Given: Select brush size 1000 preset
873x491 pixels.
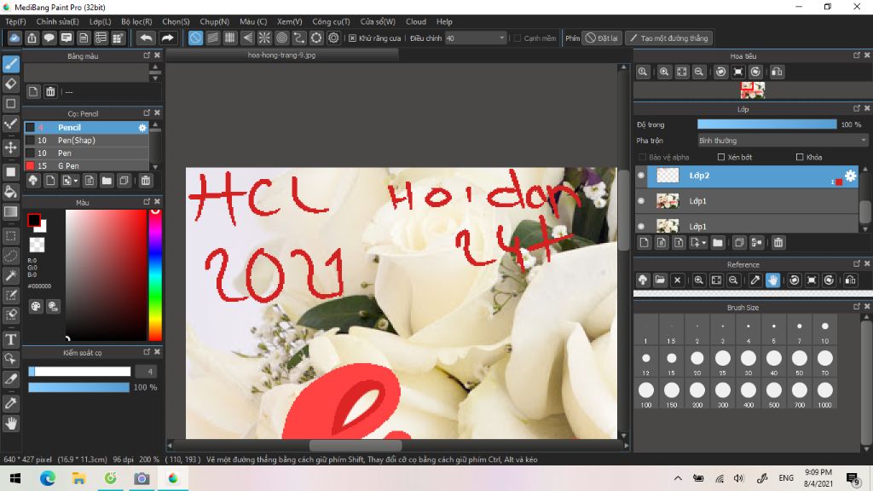Looking at the screenshot, I should coord(825,394).
